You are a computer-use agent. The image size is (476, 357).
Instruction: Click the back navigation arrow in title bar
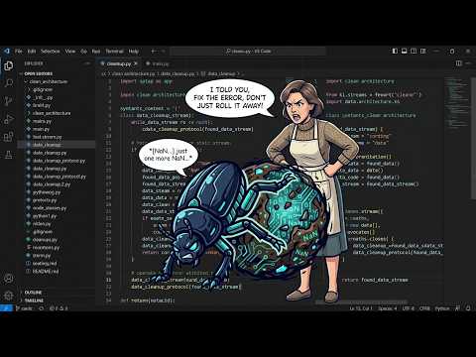(154, 52)
